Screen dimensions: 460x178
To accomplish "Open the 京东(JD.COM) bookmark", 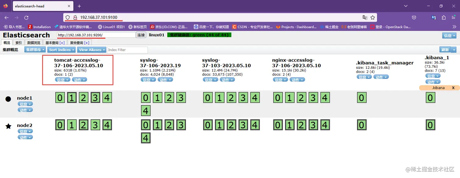I will pyautogui.click(x=169, y=27).
